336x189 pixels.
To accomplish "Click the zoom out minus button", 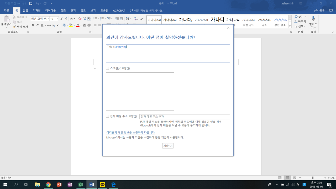I will pos(300,178).
